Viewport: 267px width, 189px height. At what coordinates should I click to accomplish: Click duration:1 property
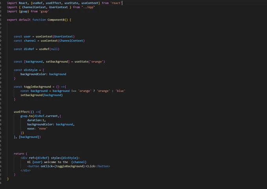[x=36, y=120]
